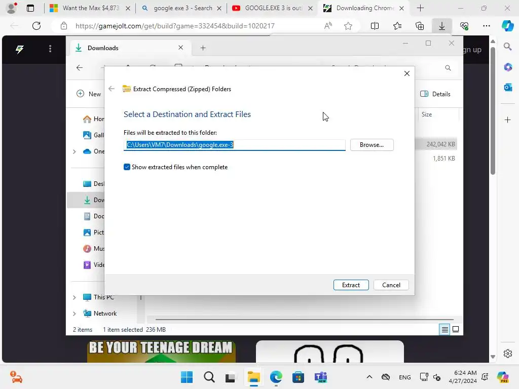Viewport: 519px width, 389px height.
Task: Open the Edge profile menu
Action: click(x=12, y=8)
